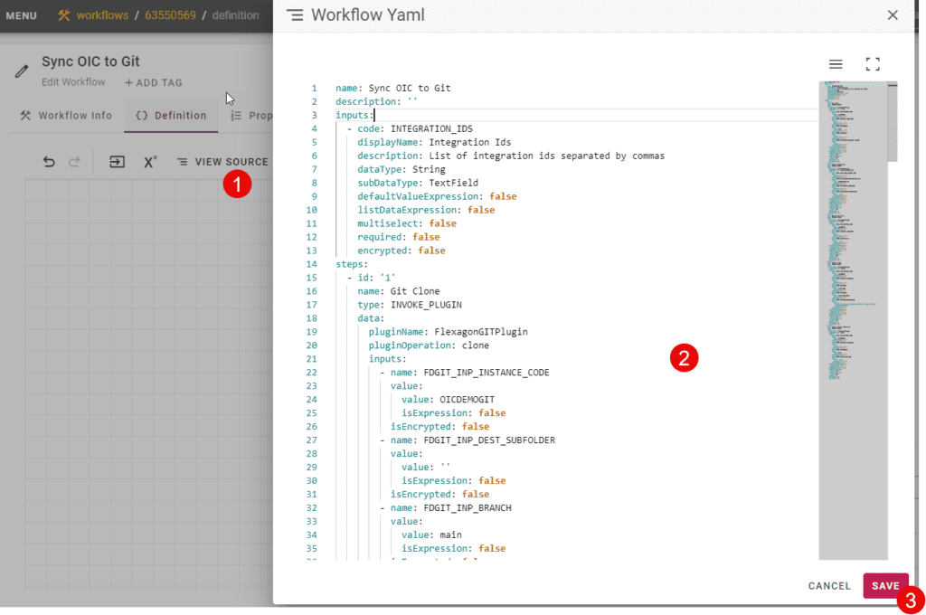
Task: Click the 'encrypted: false' line
Action: pyautogui.click(x=401, y=251)
